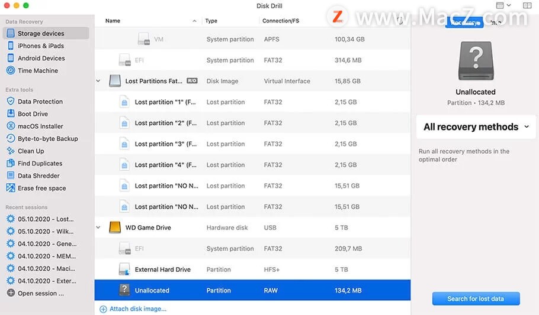
Task: Select the VM system partition icon
Action: tap(144, 39)
